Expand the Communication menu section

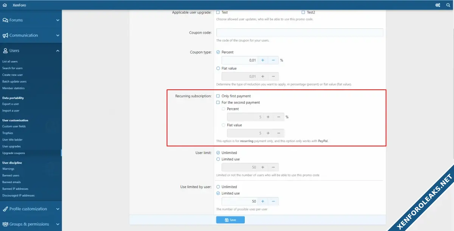tap(58, 36)
